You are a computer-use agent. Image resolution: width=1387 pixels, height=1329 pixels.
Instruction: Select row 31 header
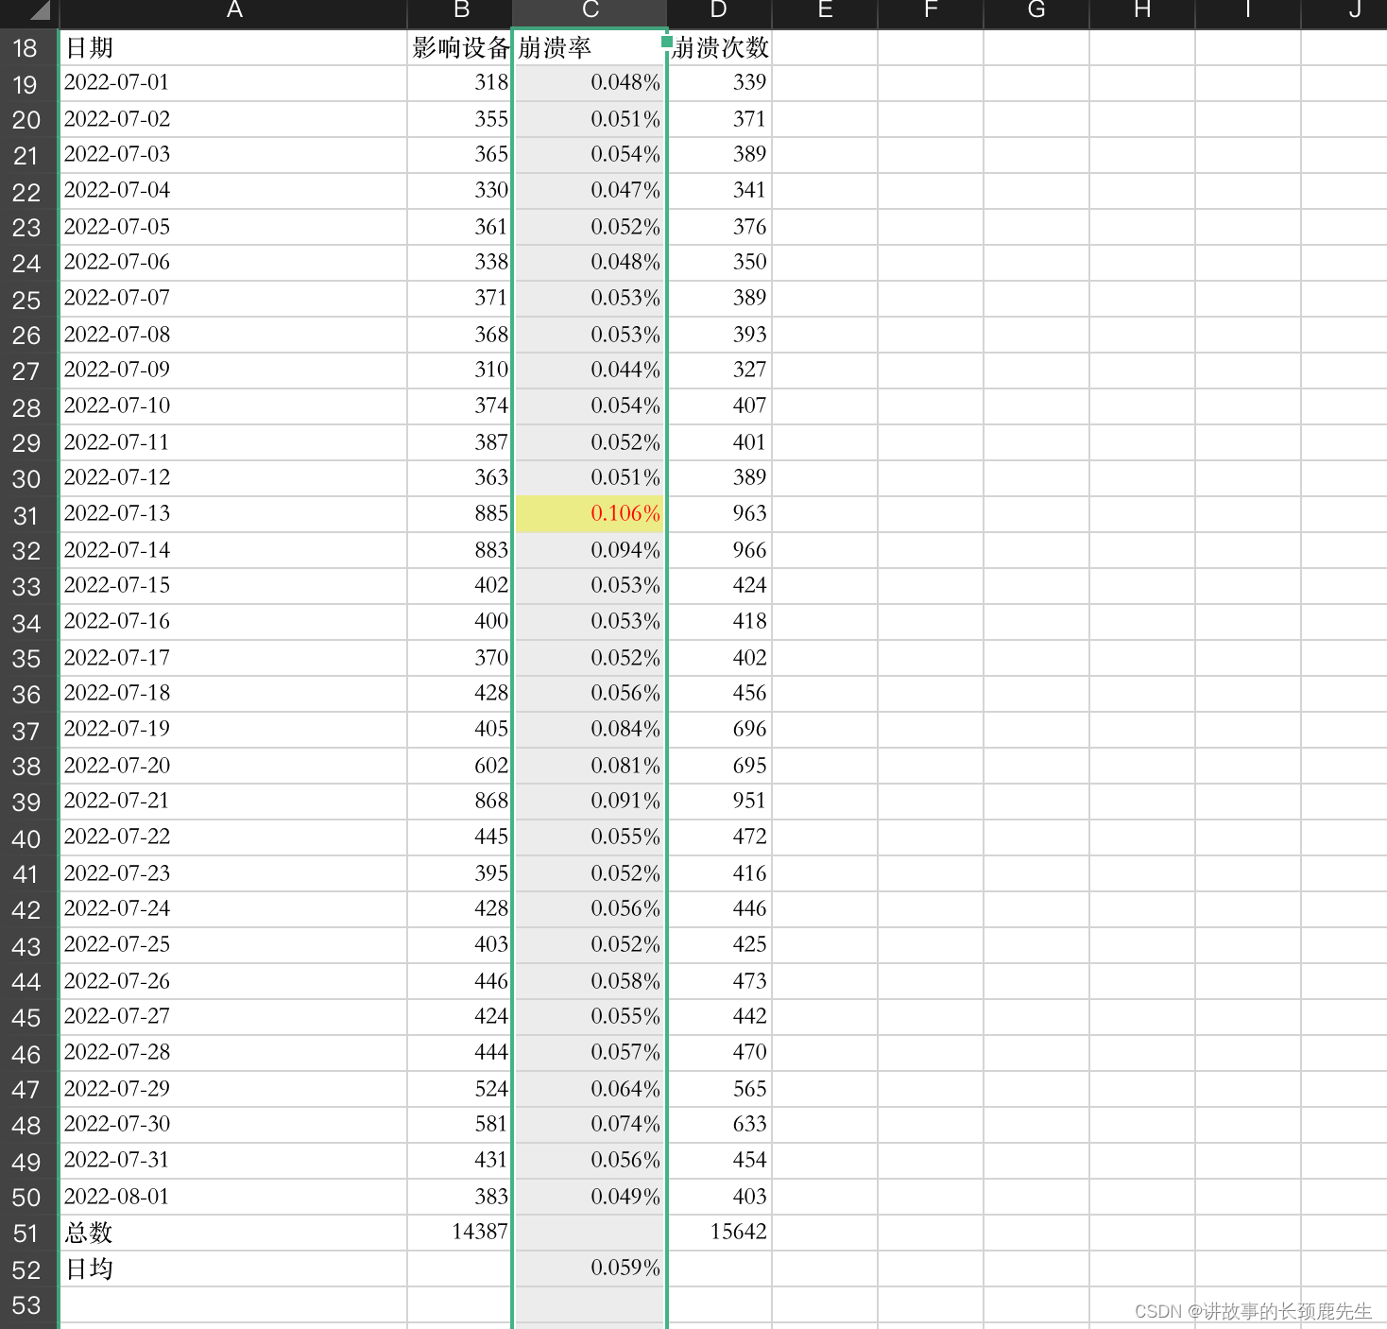[28, 514]
